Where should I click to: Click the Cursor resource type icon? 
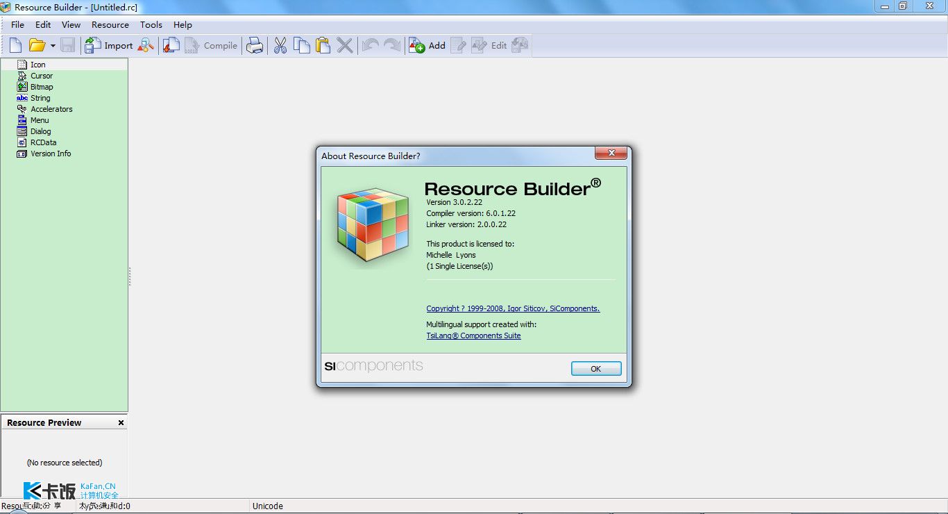(x=22, y=76)
